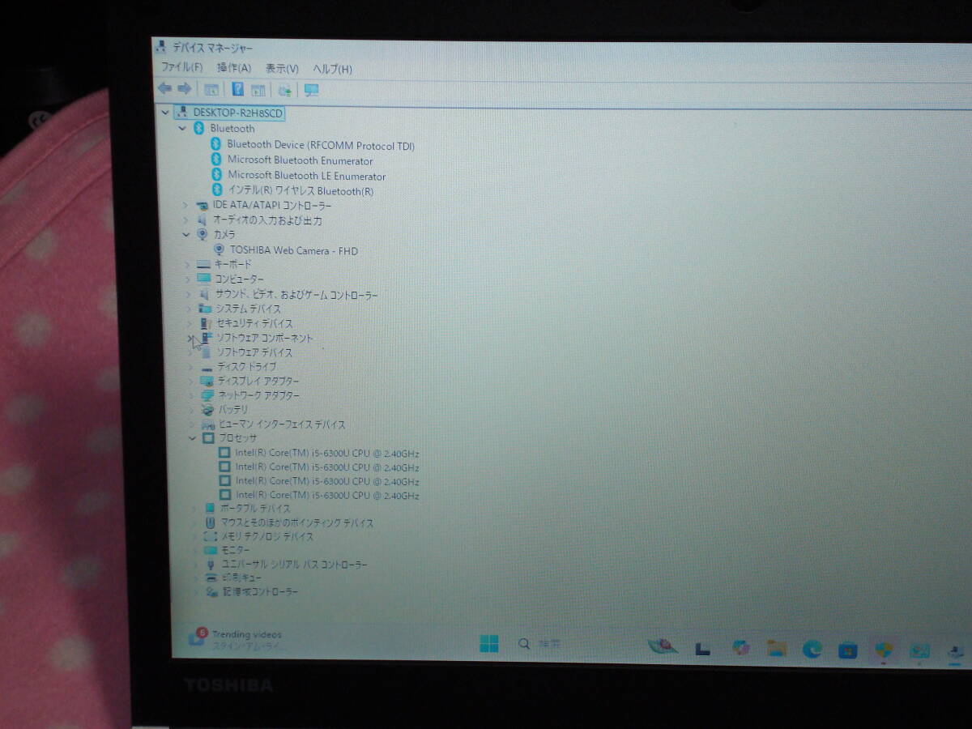Open Microsoft Edge from the taskbar

pos(812,648)
